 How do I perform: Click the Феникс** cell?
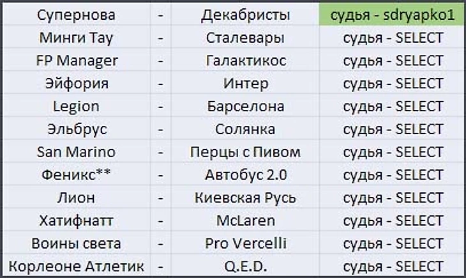[x=76, y=175]
